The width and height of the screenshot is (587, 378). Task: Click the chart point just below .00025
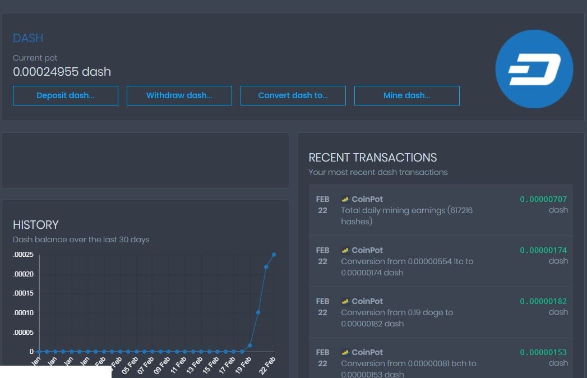point(266,267)
